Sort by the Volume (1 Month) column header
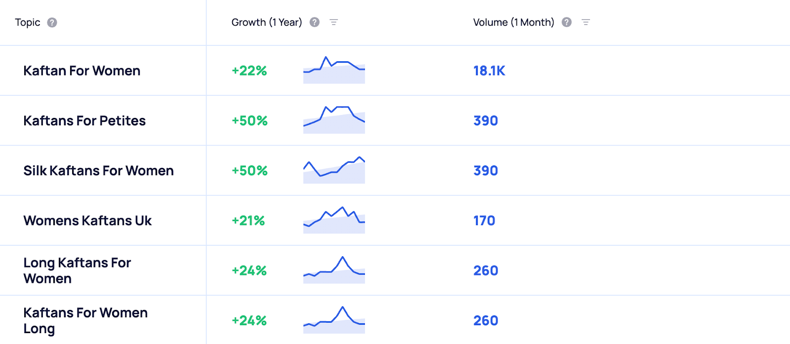 (x=513, y=22)
